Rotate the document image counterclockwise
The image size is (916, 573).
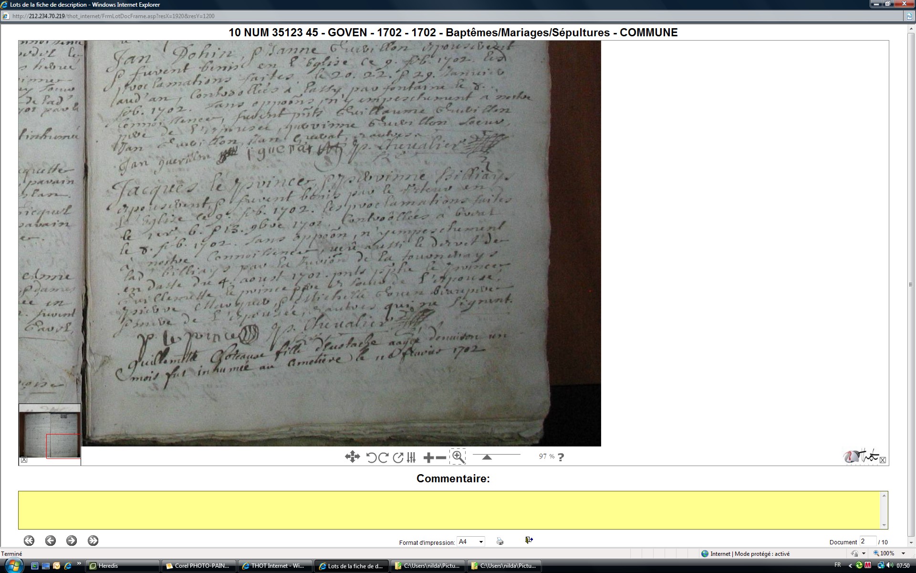371,457
